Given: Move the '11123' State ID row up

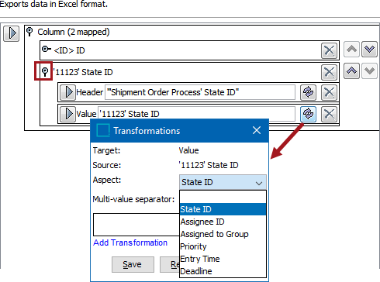Looking at the screenshot, I should coord(351,70).
